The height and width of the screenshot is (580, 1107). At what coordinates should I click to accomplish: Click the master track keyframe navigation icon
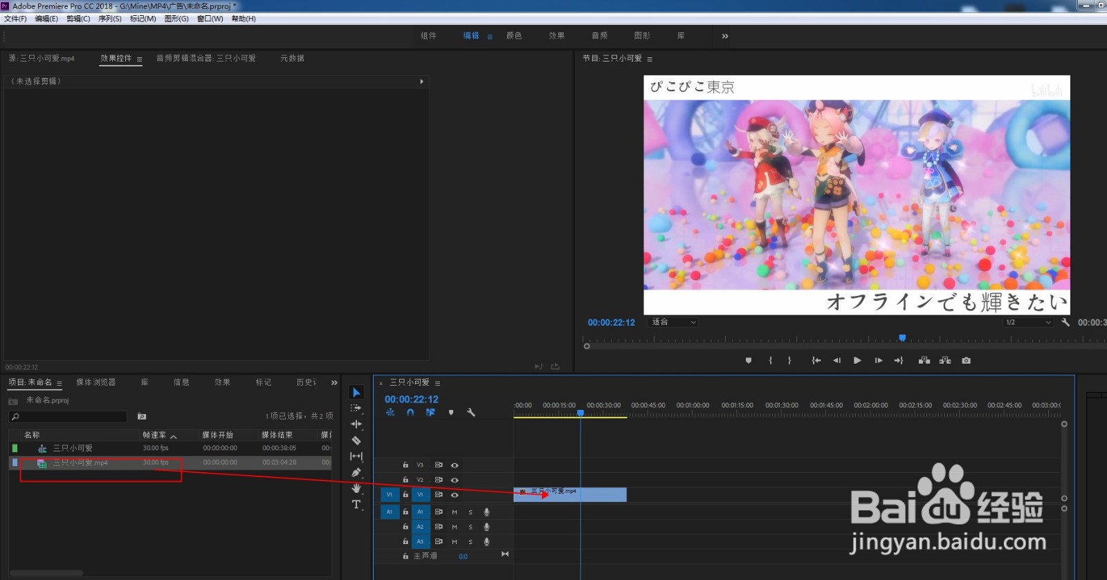(505, 554)
